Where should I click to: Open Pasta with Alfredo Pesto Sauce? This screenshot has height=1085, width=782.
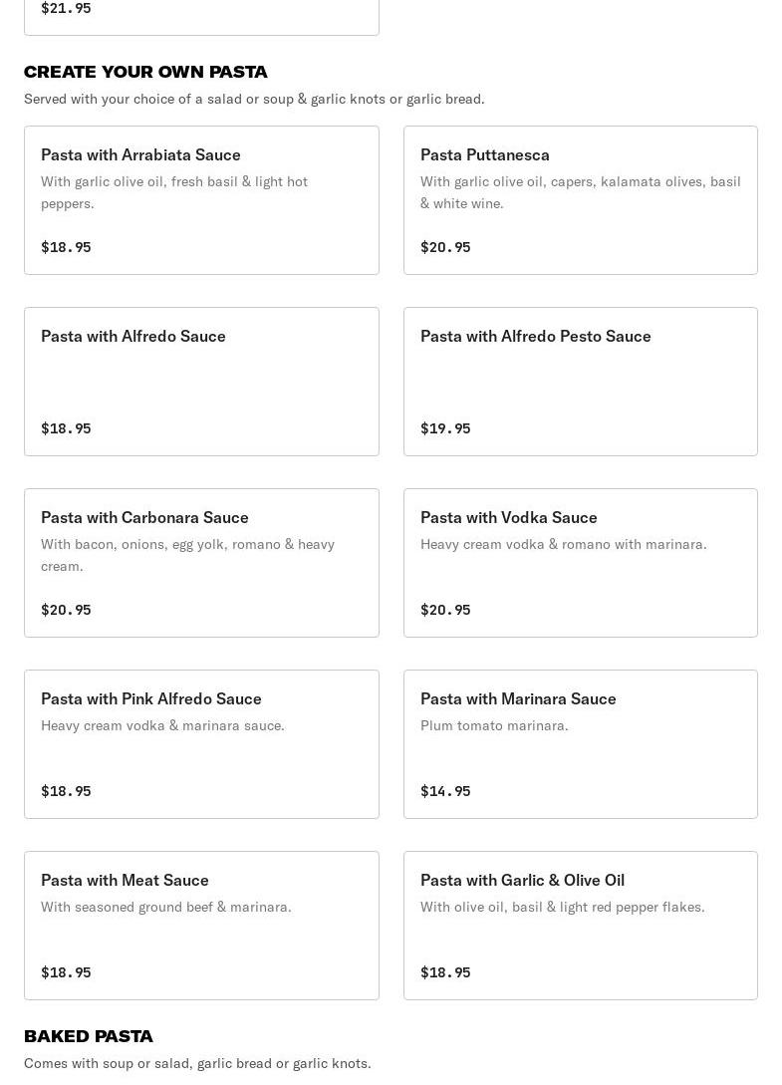point(581,382)
